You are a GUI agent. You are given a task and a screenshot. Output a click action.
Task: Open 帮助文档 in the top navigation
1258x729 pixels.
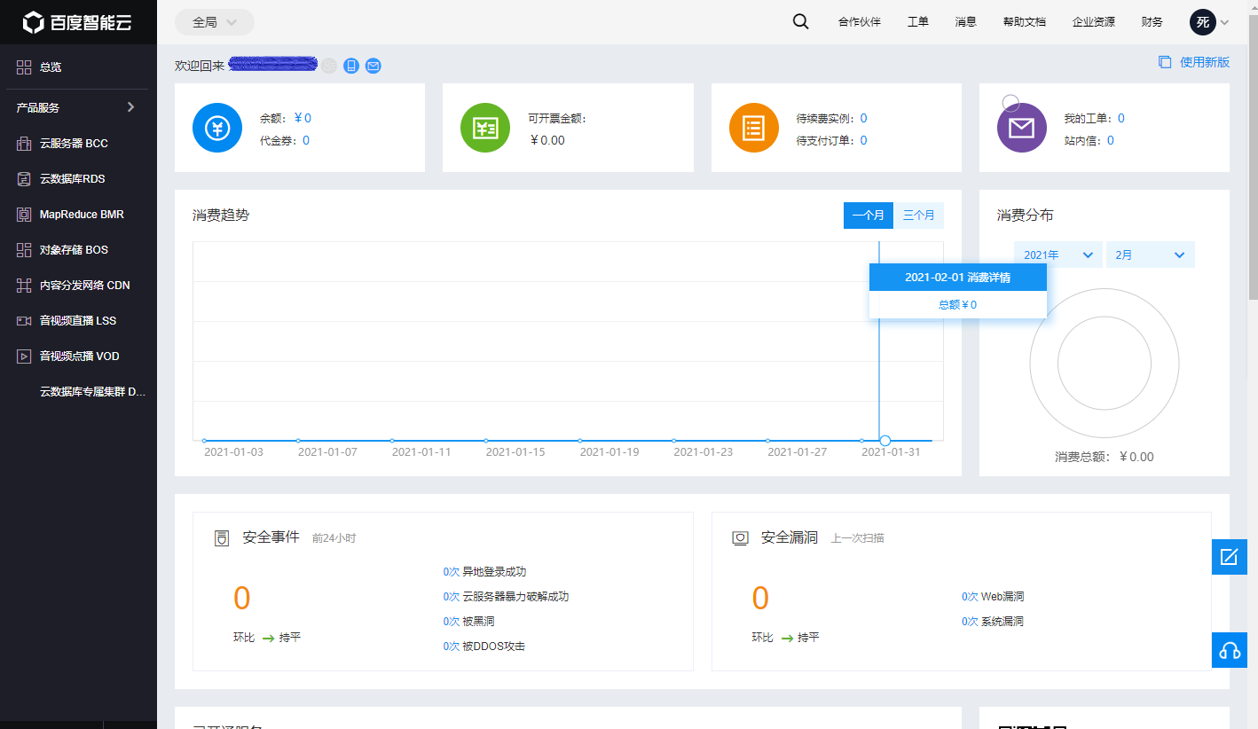[1025, 22]
